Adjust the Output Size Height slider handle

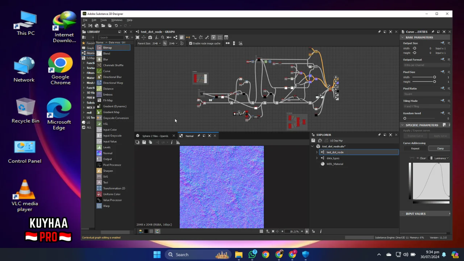pos(415,53)
